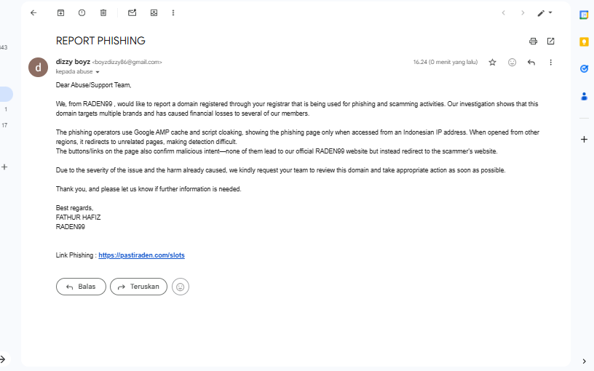
Task: Open email in a new window
Action: tap(550, 41)
